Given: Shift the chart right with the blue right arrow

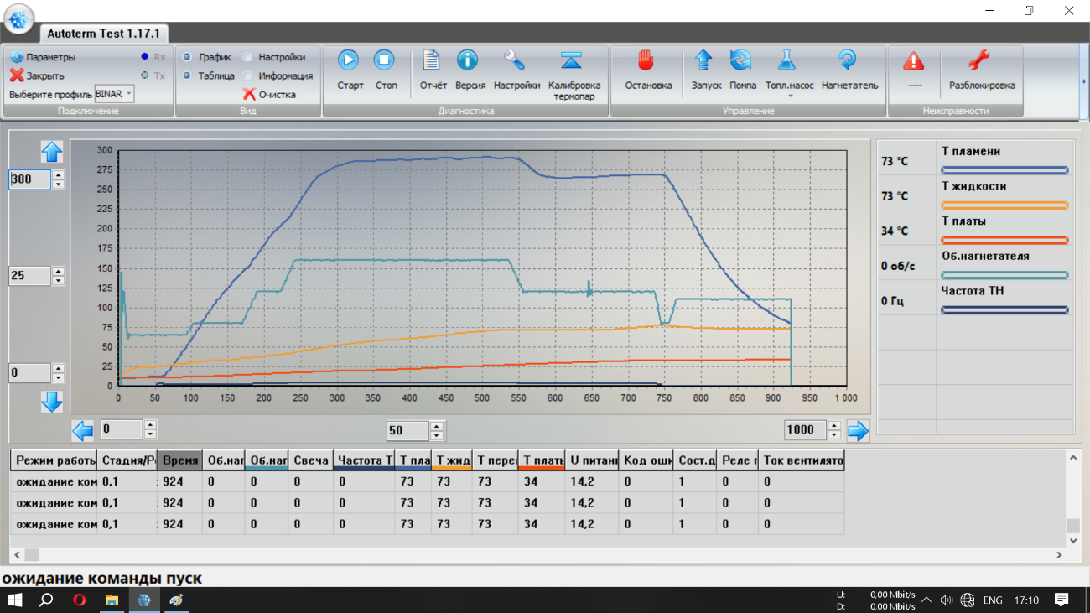Looking at the screenshot, I should point(858,431).
